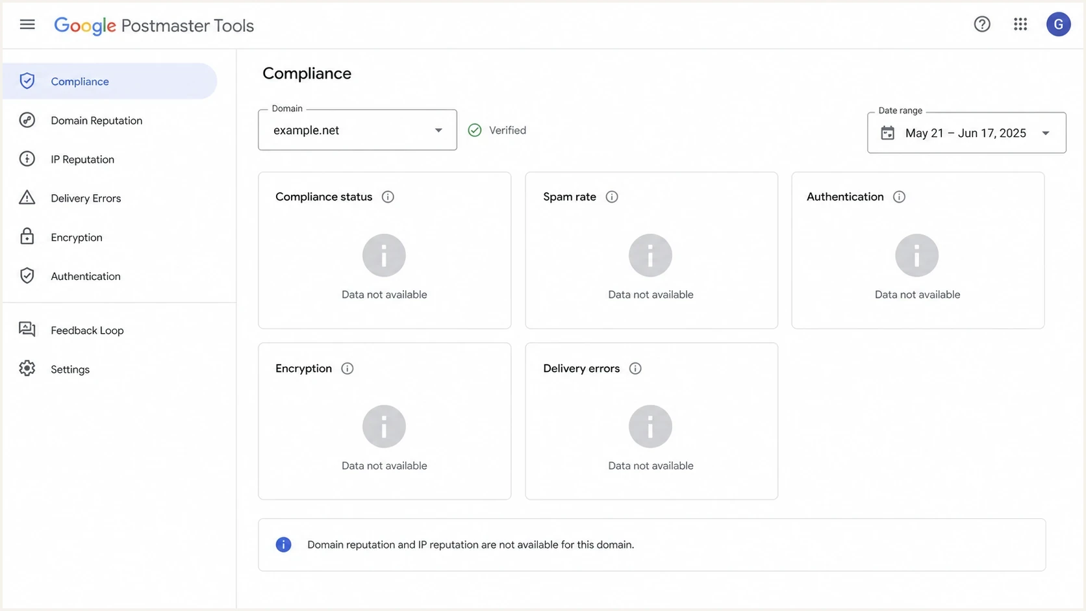Screen dimensions: 1086x611
Task: Click the Settings gear icon
Action: (27, 368)
